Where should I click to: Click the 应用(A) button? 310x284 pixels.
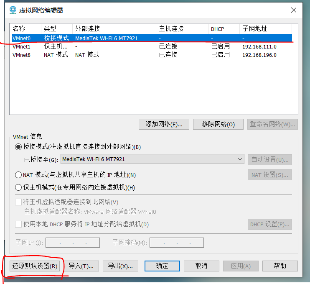tap(241, 266)
